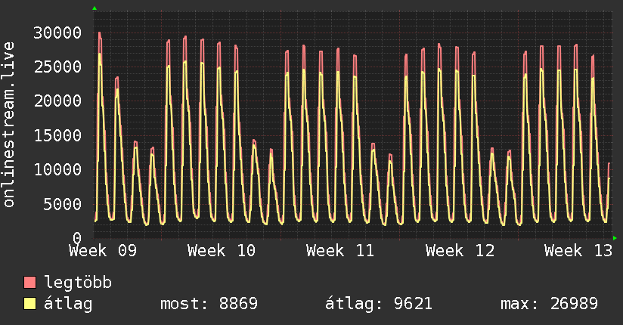The image size is (623, 325).
Task: Select the átlag legend label beside the yellow swatch
Action: [68, 304]
